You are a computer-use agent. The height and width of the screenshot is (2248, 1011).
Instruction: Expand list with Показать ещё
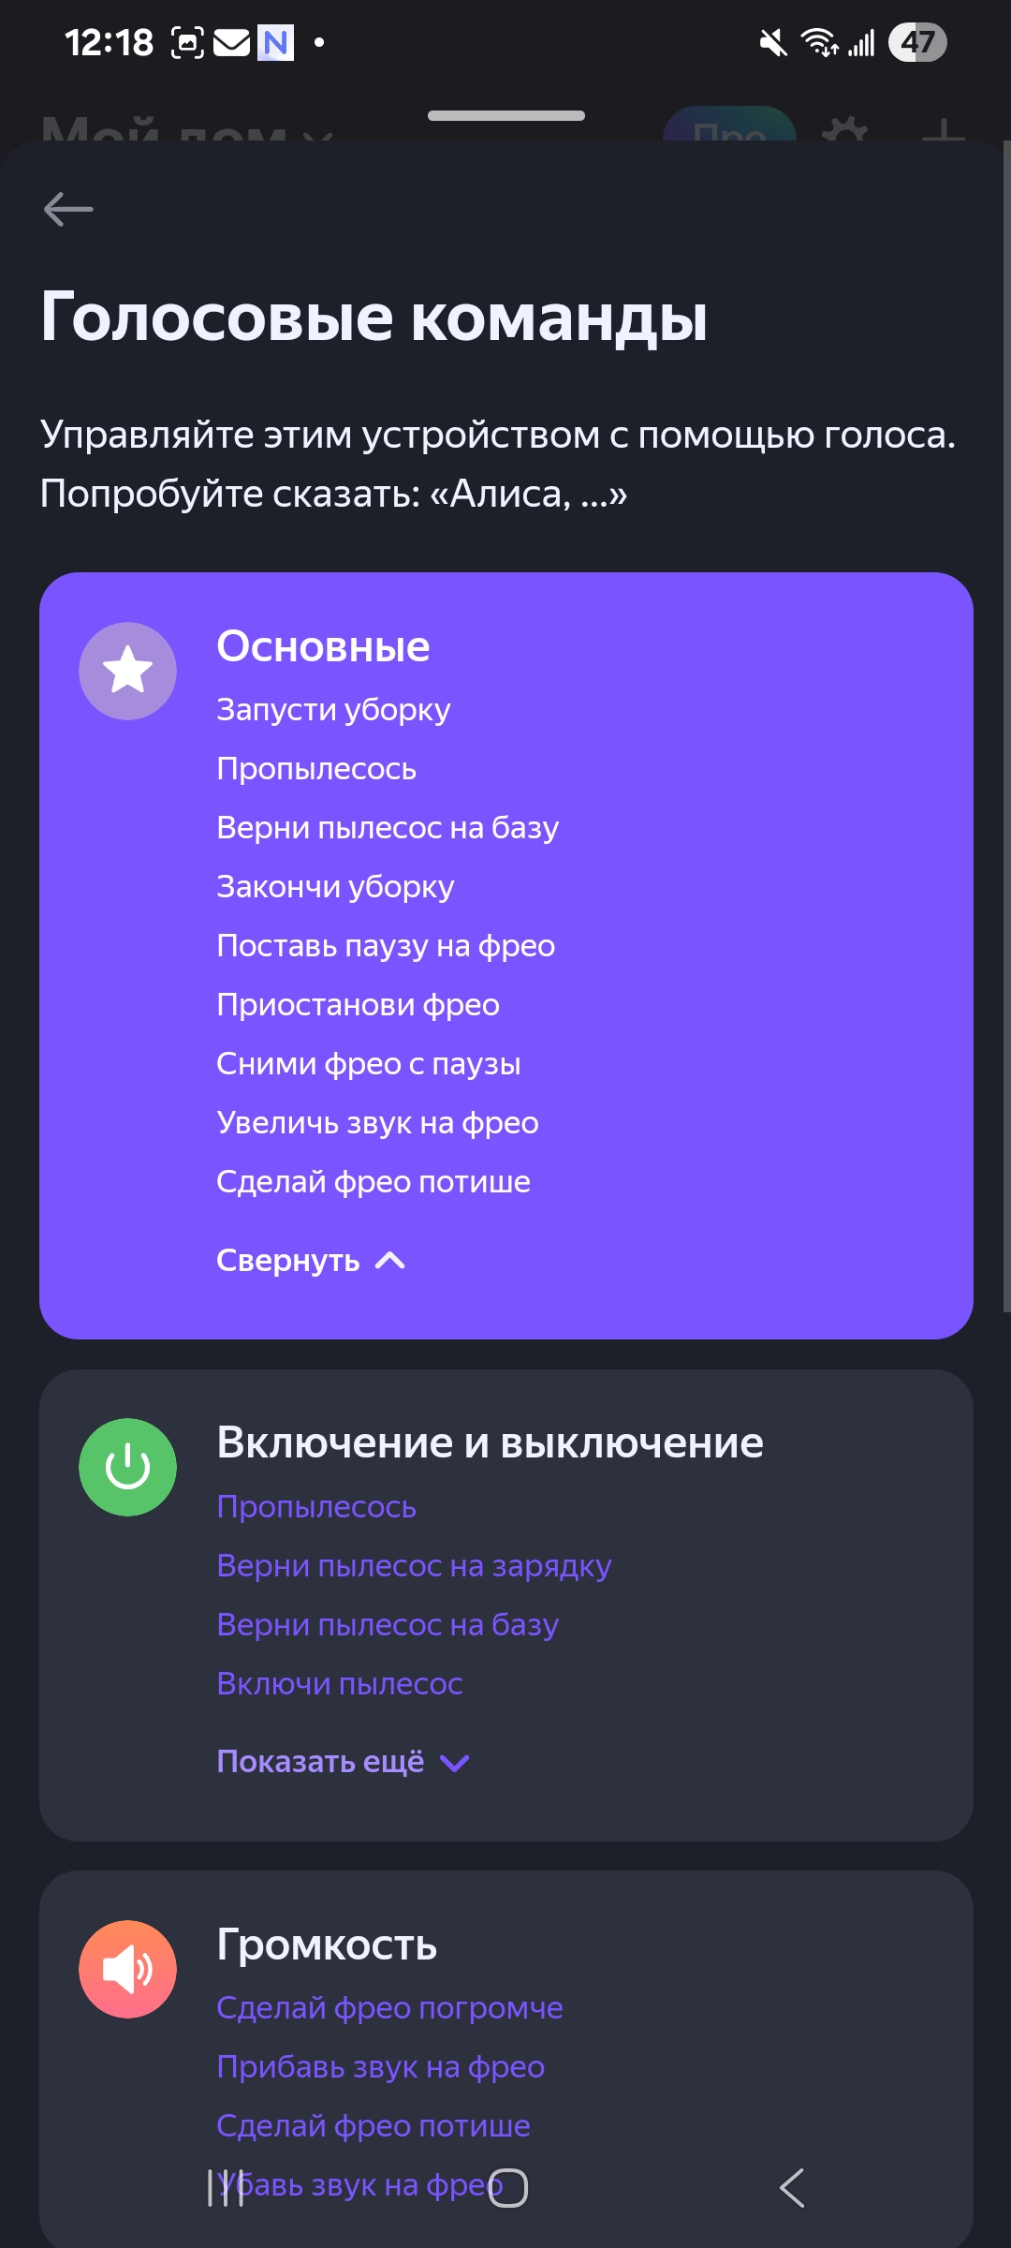pyautogui.click(x=343, y=1762)
